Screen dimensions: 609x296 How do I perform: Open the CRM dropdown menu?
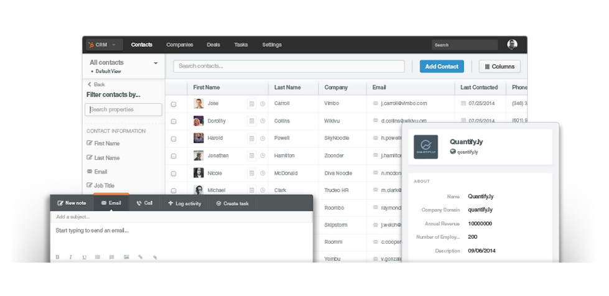click(105, 45)
